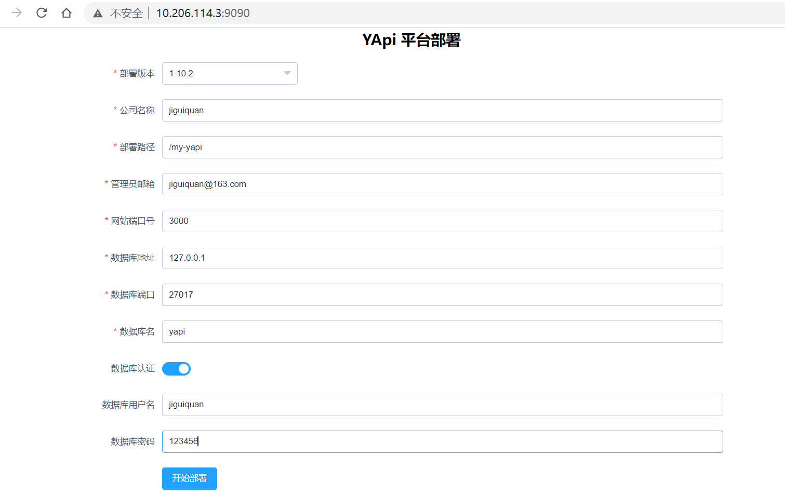Click the 数据库密码 label

[132, 442]
